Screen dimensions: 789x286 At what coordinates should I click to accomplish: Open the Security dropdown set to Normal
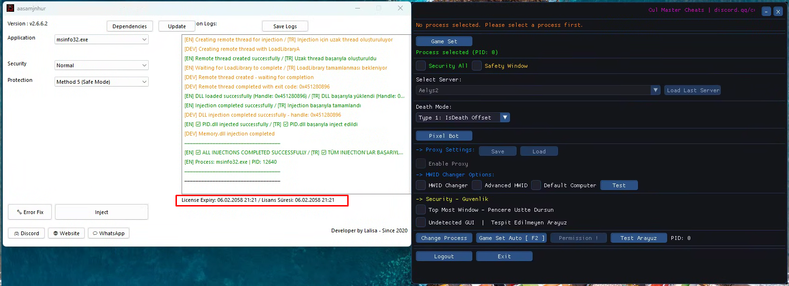(102, 65)
